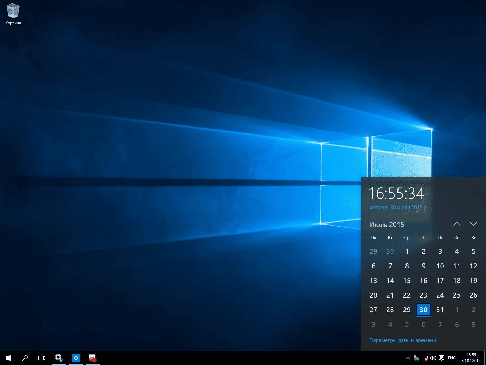Select date 22 in the calendar
486x365 pixels.
[407, 295]
